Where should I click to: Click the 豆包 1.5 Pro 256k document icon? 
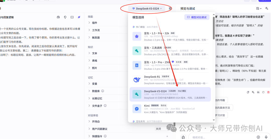[137, 65]
